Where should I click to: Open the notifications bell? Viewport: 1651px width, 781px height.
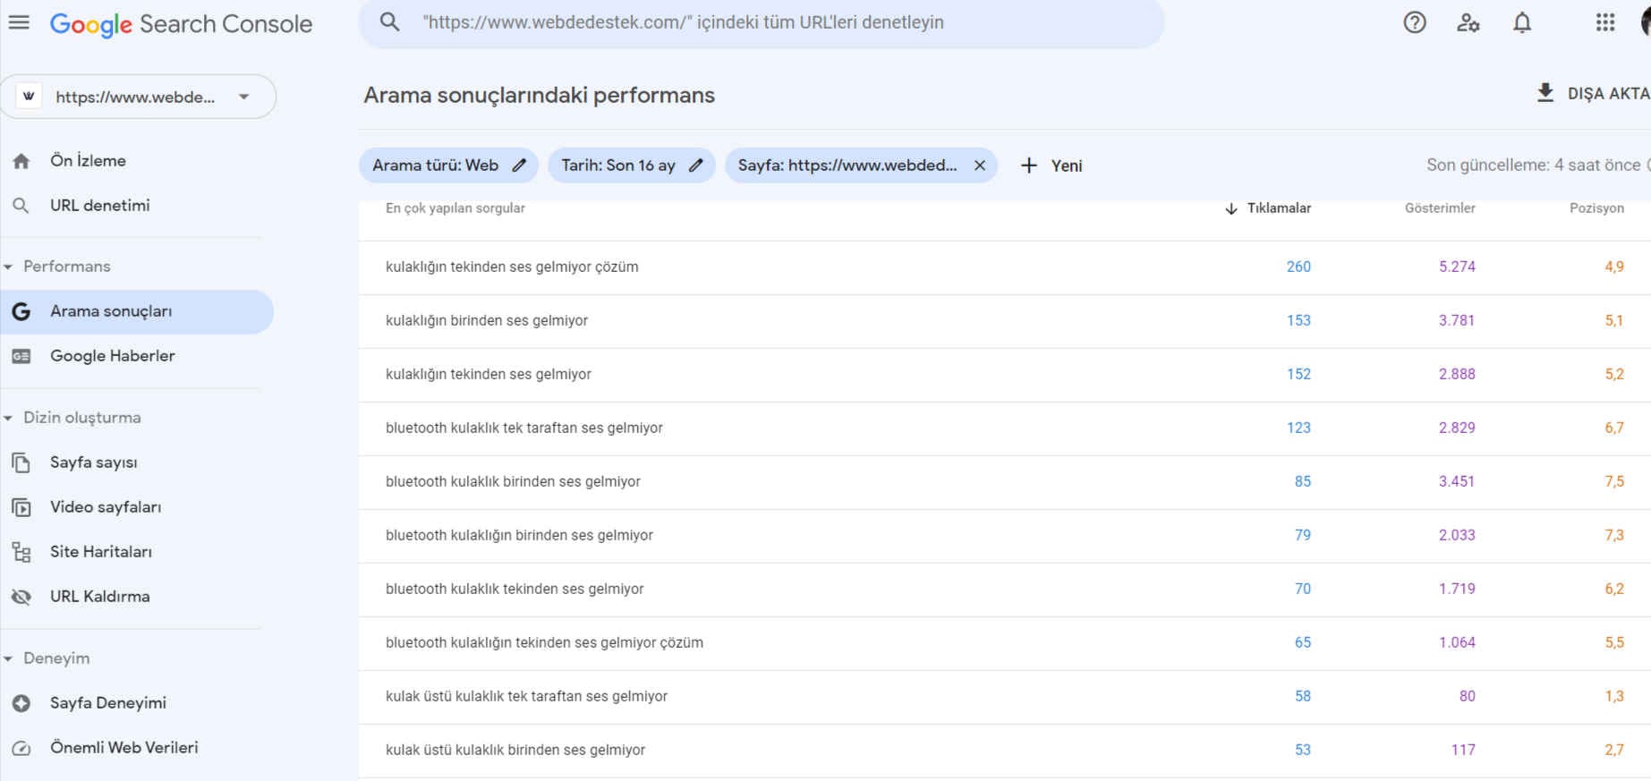pyautogui.click(x=1522, y=22)
